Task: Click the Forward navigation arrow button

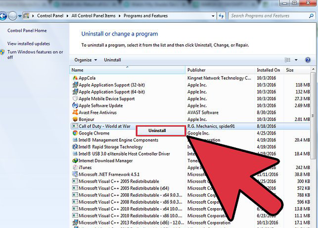Action: 12,16
